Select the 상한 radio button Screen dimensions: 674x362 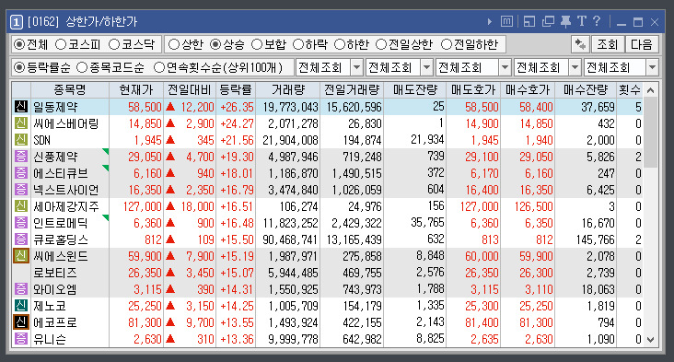174,44
